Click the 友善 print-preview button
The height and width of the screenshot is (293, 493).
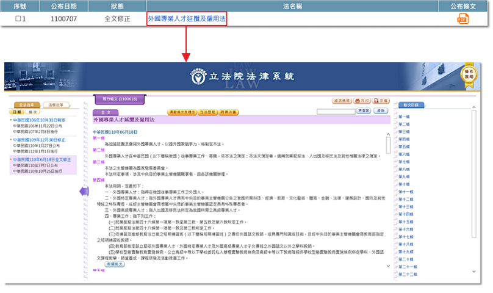coord(382,100)
